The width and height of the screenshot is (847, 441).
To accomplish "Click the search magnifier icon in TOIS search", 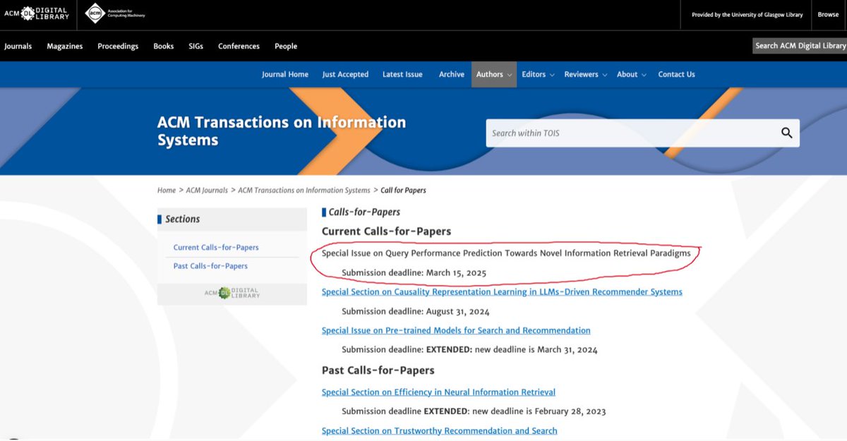I will [x=786, y=133].
